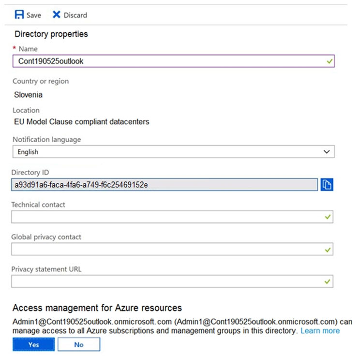Click the EU Model Clause location text
The width and height of the screenshot is (359, 356).
point(81,122)
